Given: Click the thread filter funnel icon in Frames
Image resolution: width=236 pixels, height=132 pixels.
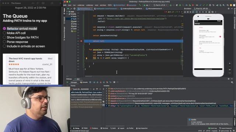Looking at the screenshot, I should click(x=97, y=89).
